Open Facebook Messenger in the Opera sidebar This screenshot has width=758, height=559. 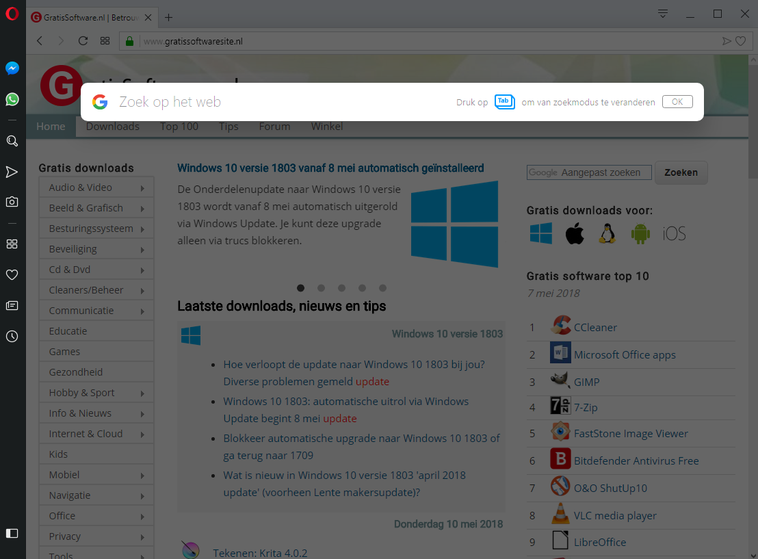click(x=12, y=68)
